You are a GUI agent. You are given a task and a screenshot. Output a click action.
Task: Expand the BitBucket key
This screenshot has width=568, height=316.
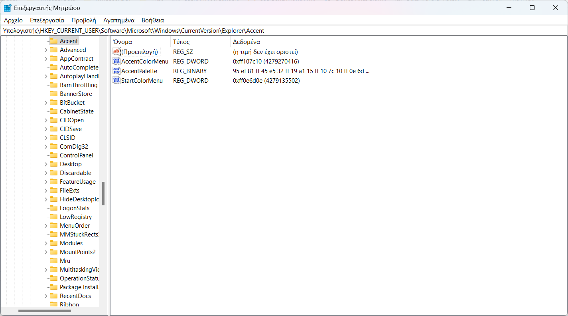[46, 103]
